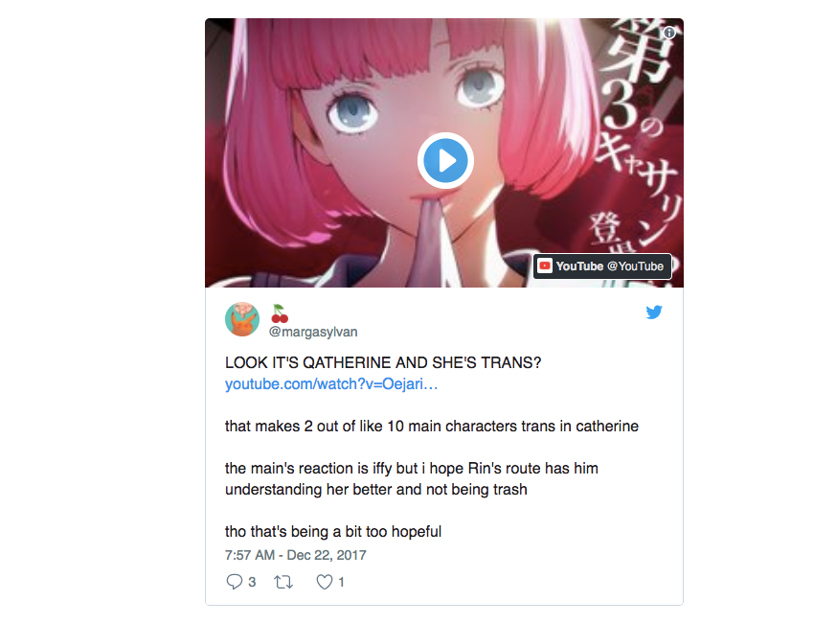Open the 7:57 AM Dec 22, 2017 timestamp
Image resolution: width=836 pixels, height=624 pixels.
295,555
